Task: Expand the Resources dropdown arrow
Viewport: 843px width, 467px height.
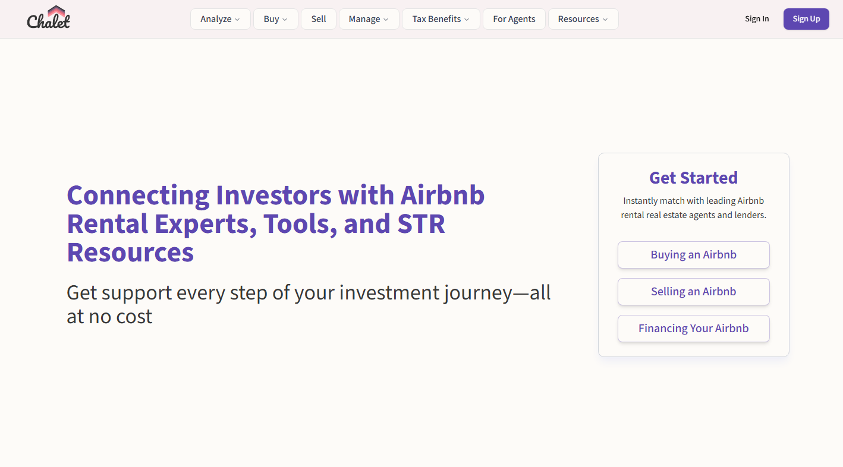Action: pyautogui.click(x=605, y=20)
